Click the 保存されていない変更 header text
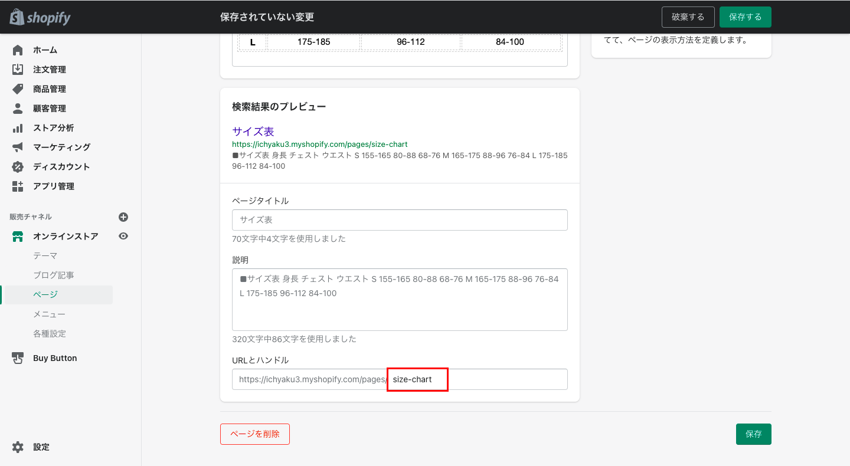The width and height of the screenshot is (850, 466). (267, 17)
